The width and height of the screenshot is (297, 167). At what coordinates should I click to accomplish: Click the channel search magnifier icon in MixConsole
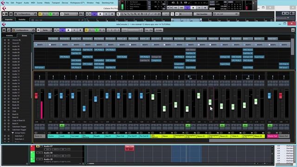click(x=9, y=30)
